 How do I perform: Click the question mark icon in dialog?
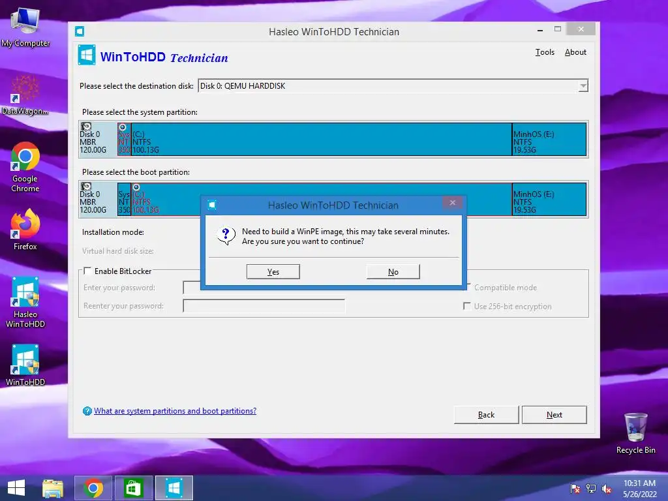226,235
